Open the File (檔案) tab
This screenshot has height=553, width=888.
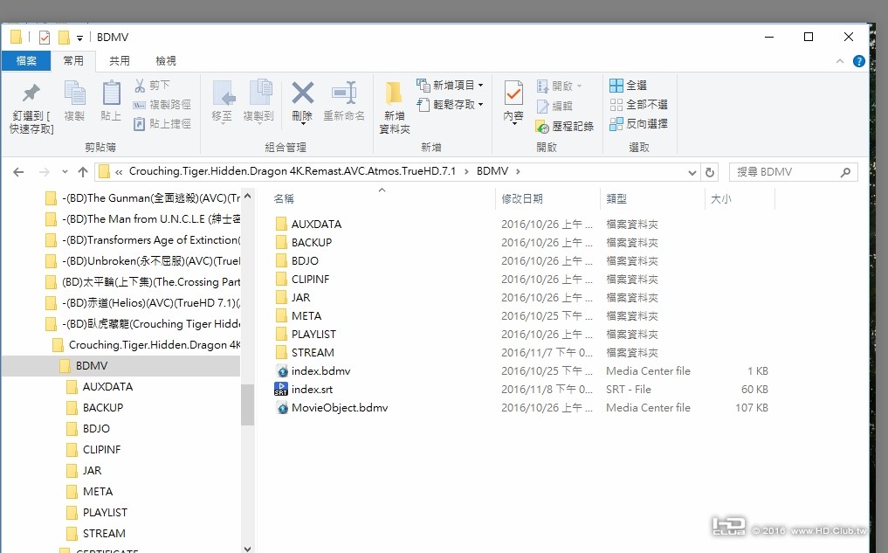26,60
